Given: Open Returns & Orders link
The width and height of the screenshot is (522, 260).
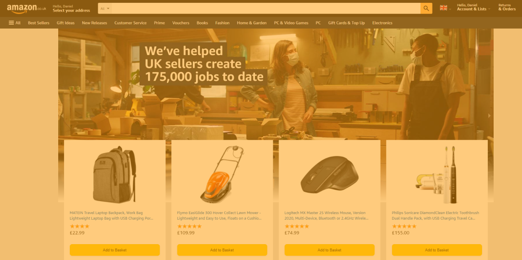Looking at the screenshot, I should [x=507, y=7].
